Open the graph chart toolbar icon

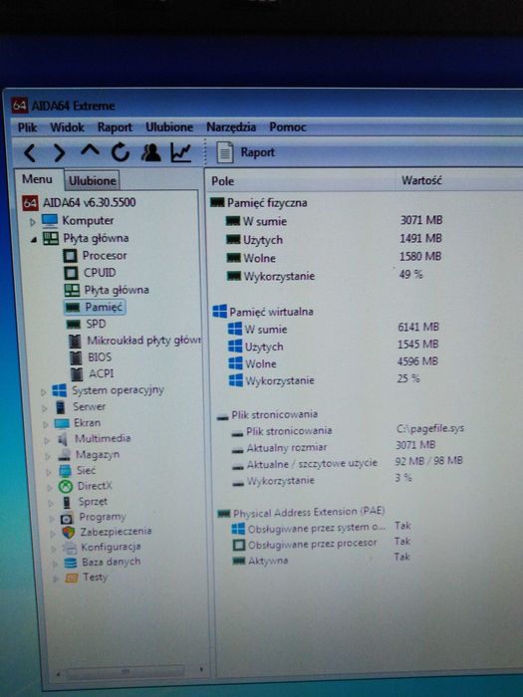click(x=181, y=152)
